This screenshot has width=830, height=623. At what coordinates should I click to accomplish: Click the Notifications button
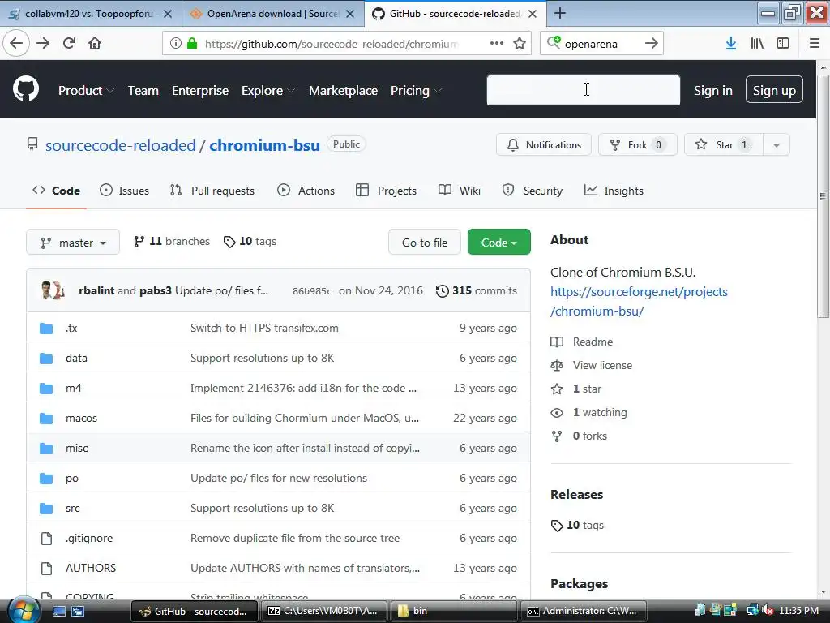pyautogui.click(x=544, y=145)
